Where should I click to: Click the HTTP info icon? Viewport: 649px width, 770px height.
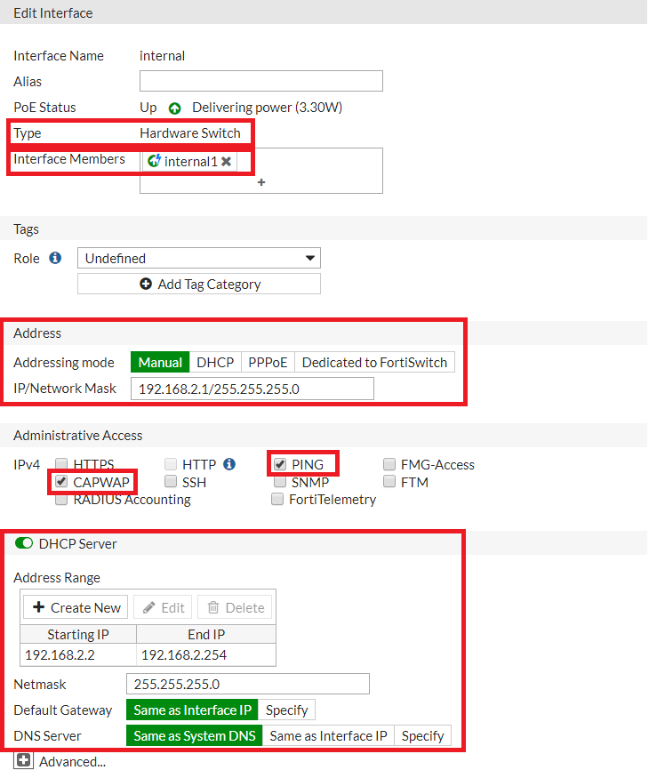tap(229, 464)
